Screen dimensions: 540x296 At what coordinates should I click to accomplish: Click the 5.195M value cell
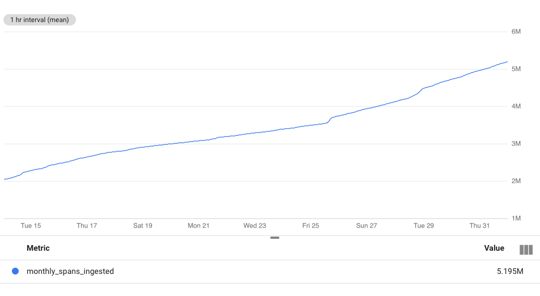tap(510, 271)
